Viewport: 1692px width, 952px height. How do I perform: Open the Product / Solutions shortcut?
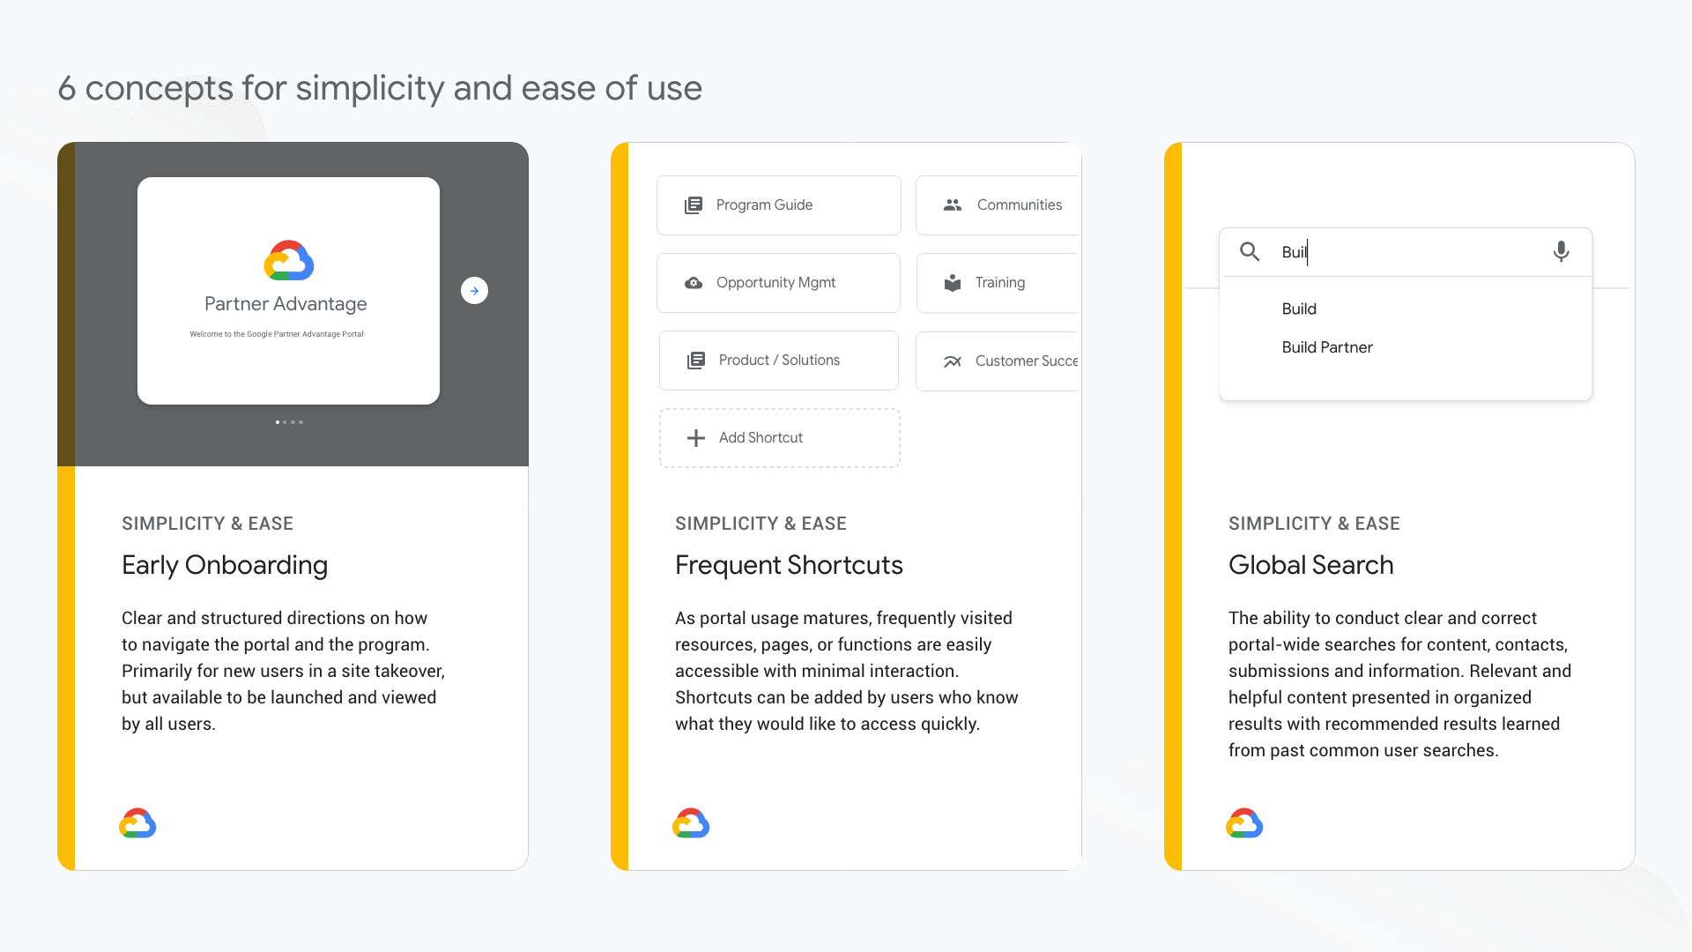(779, 361)
